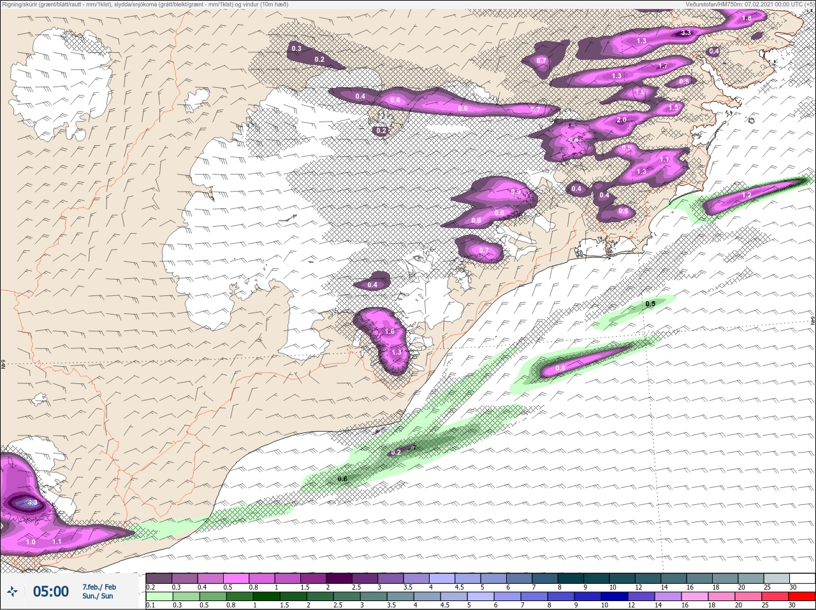Click the 1.7 snowfall value on the map
Image resolution: width=816 pixels, height=610 pixels.
(662, 66)
